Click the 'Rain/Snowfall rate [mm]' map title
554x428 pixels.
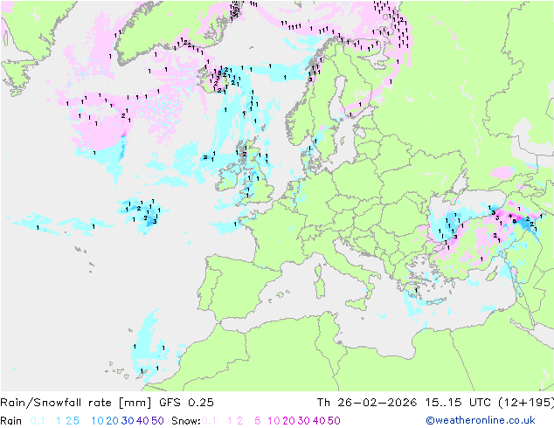[76, 403]
